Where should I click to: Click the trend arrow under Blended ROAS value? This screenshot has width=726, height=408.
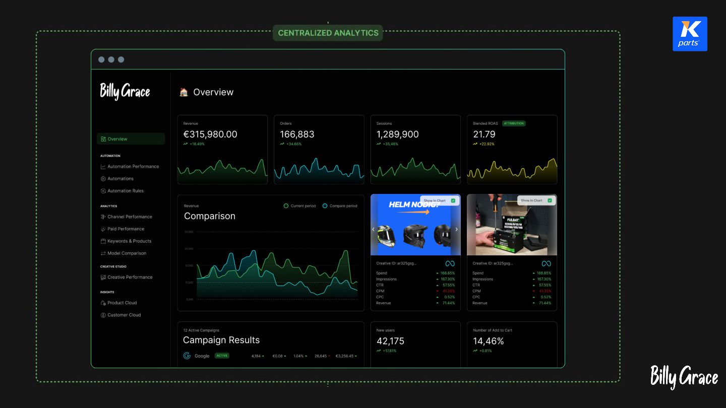click(x=475, y=144)
